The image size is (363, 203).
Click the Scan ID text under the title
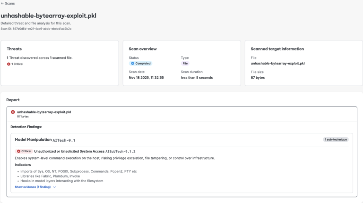click(36, 29)
